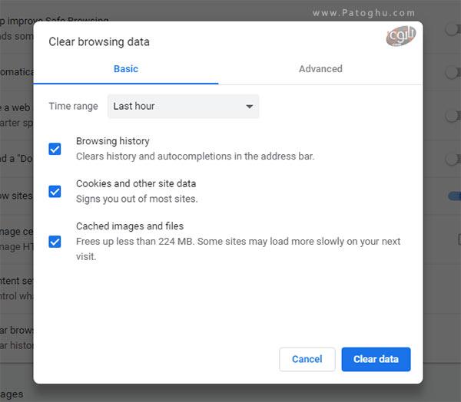
Task: Click the www.Patoghu.com watermark text
Action: [x=363, y=13]
